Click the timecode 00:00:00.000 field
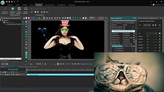Screen dimensions: 164x92 tap(13, 70)
